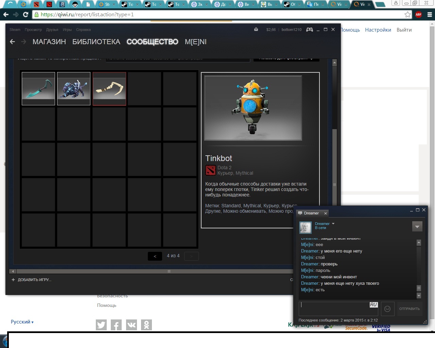
Task: Open the Просмотр menu
Action: point(33,30)
